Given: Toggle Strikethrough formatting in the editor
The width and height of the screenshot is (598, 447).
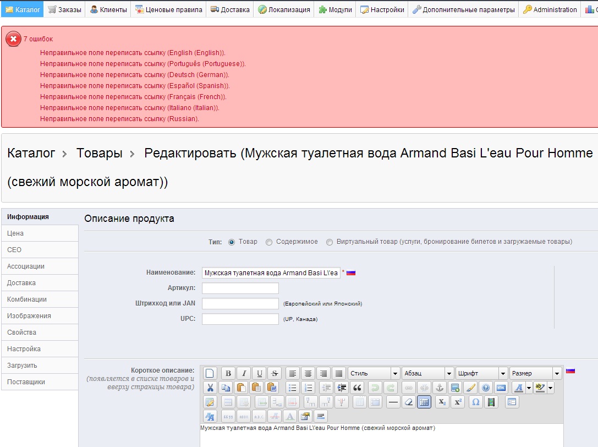Looking at the screenshot, I should (275, 373).
